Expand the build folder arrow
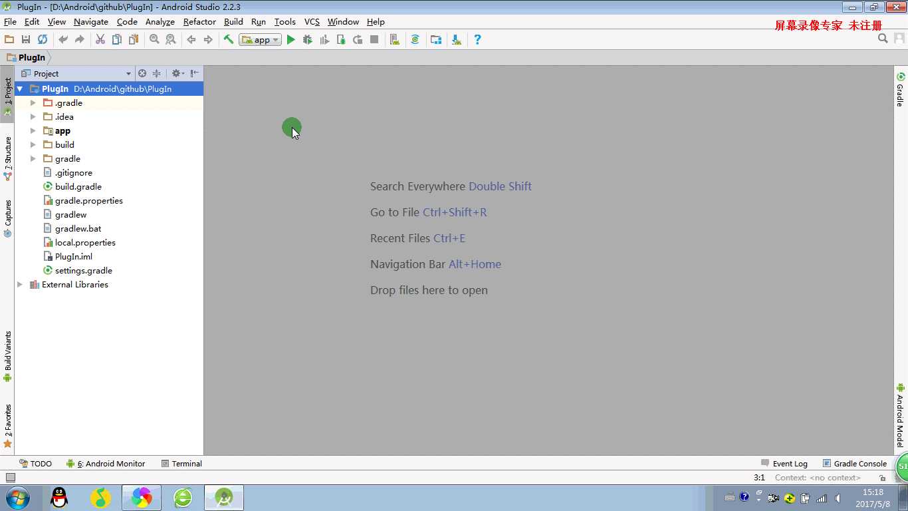Viewport: 908px width, 511px height. (x=33, y=145)
